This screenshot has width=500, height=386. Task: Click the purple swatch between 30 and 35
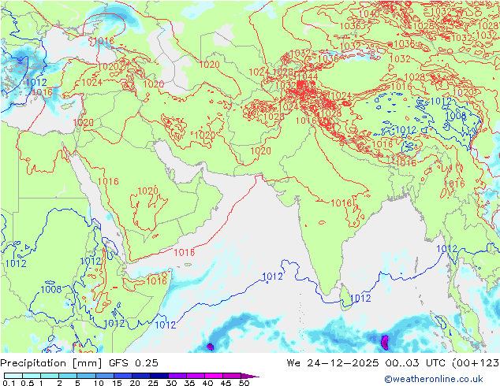177,376
